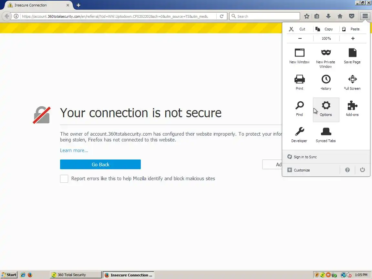The image size is (372, 279).
Task: Enter Full Screen mode
Action: [x=352, y=83]
